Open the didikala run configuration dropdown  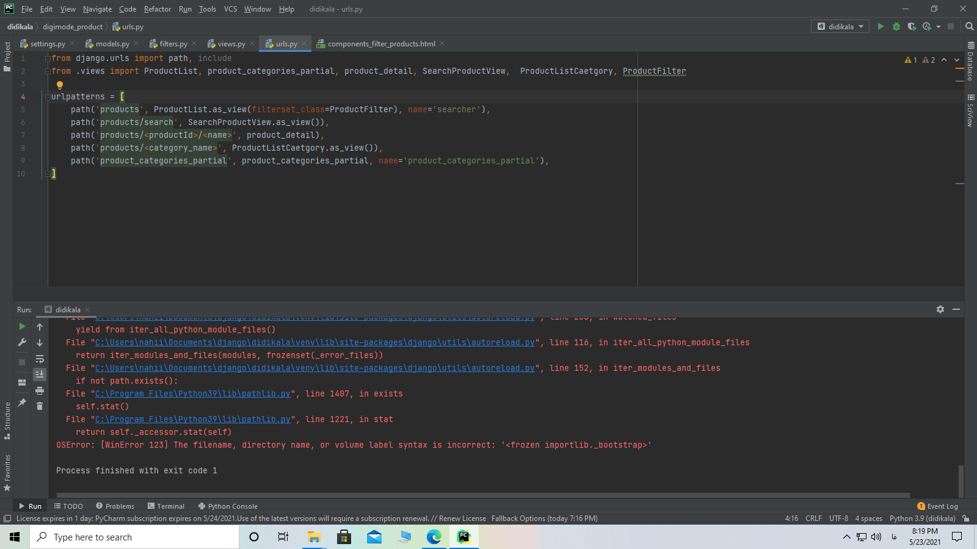(x=840, y=27)
